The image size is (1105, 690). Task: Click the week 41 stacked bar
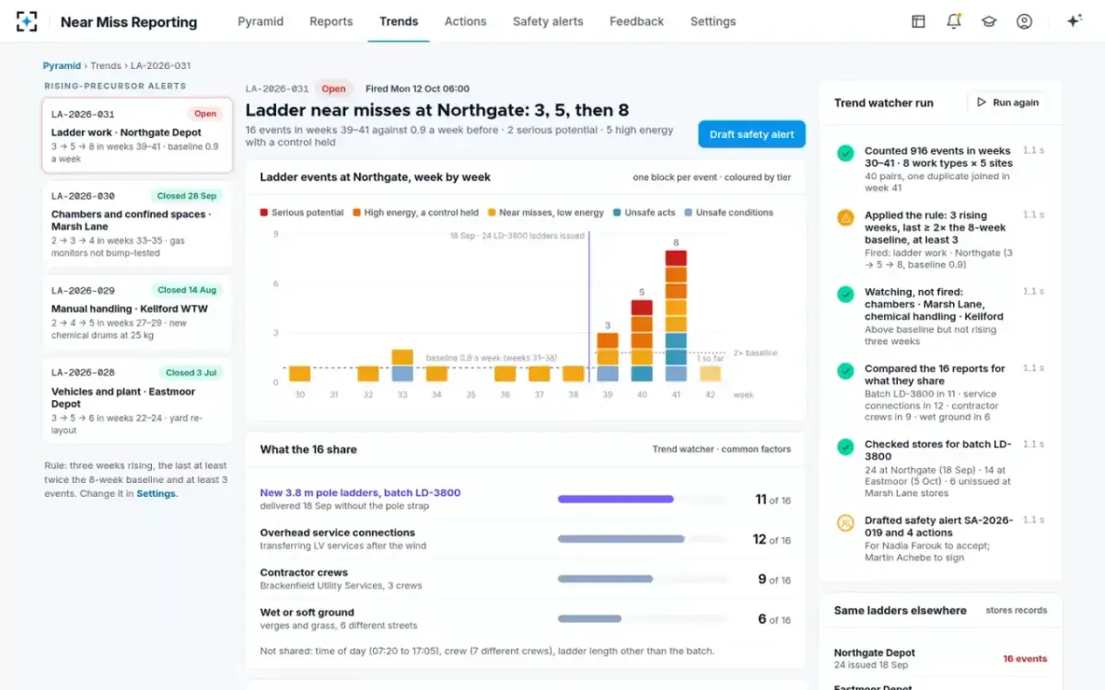[676, 316]
